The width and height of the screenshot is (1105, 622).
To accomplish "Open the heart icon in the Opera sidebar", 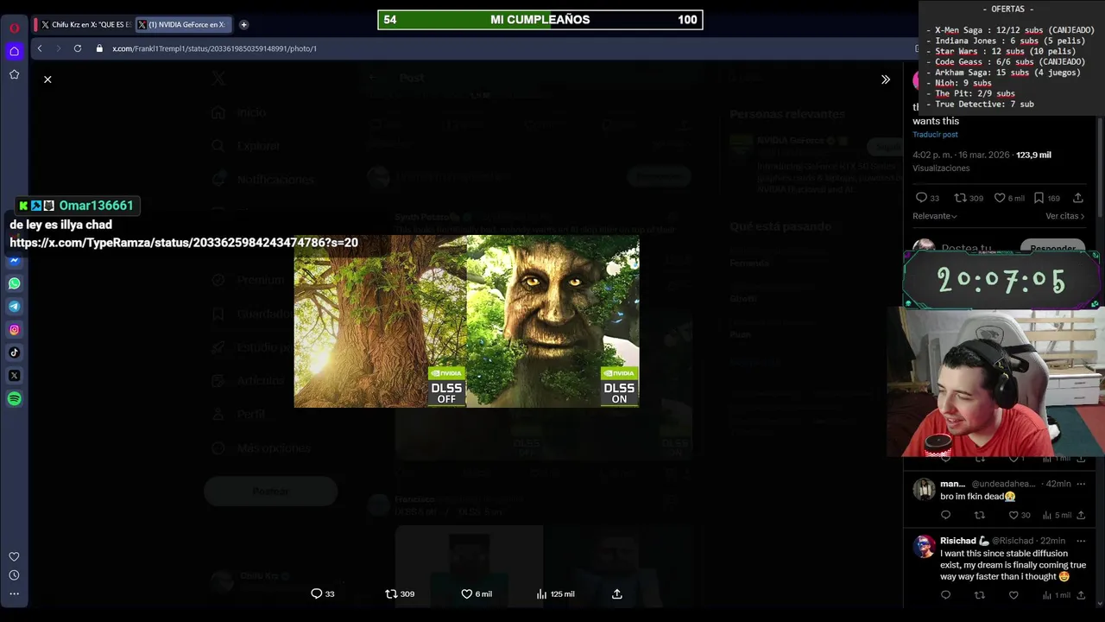I will 14,556.
